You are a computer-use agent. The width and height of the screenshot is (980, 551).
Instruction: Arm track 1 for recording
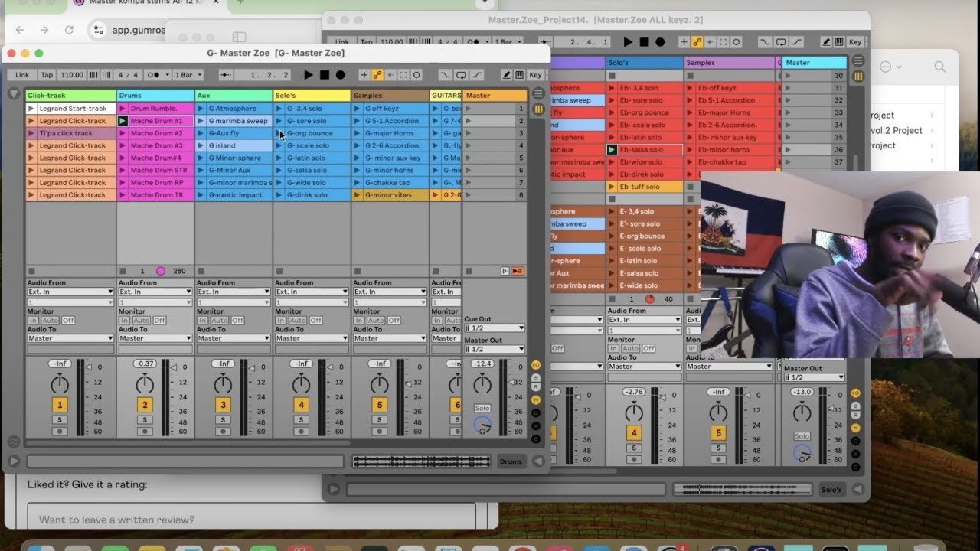[60, 432]
